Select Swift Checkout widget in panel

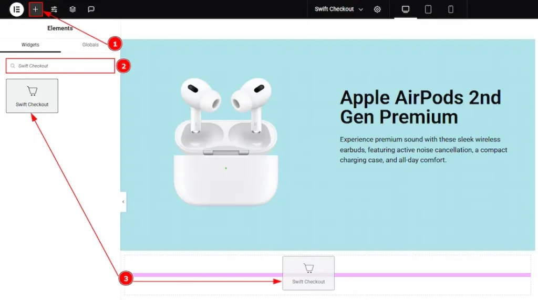[32, 96]
